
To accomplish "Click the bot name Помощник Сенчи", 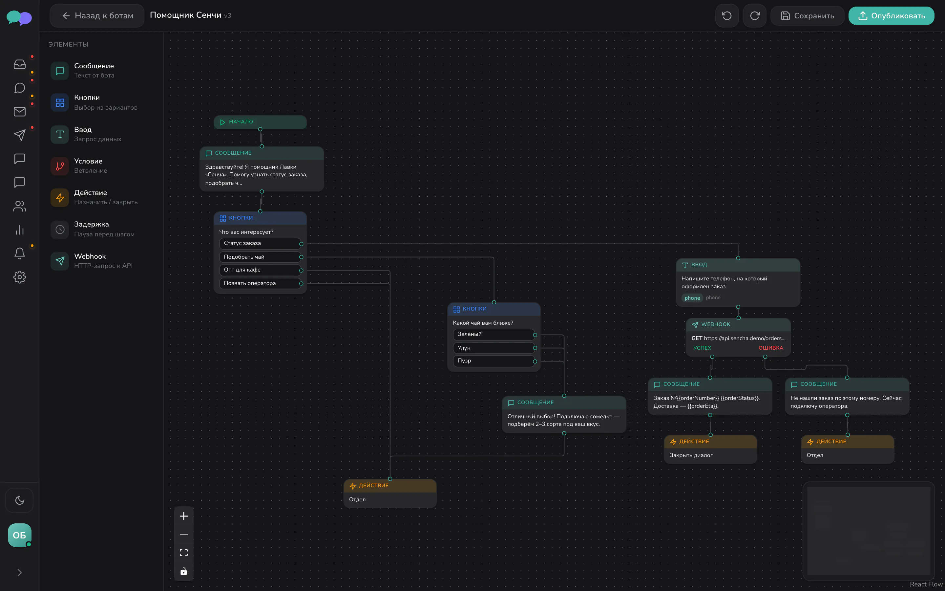I will [x=185, y=15].
